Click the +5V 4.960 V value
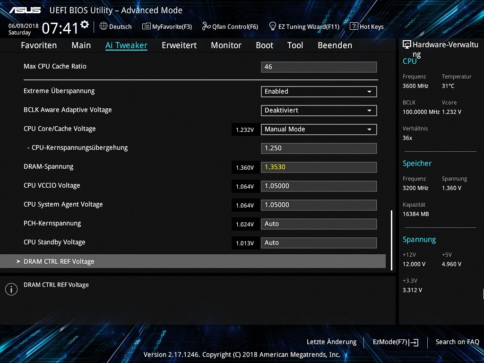 (451, 264)
